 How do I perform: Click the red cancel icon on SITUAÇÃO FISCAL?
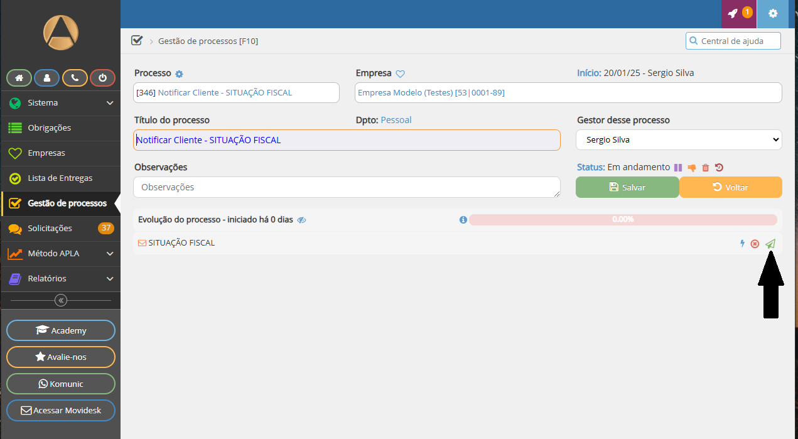(x=755, y=244)
